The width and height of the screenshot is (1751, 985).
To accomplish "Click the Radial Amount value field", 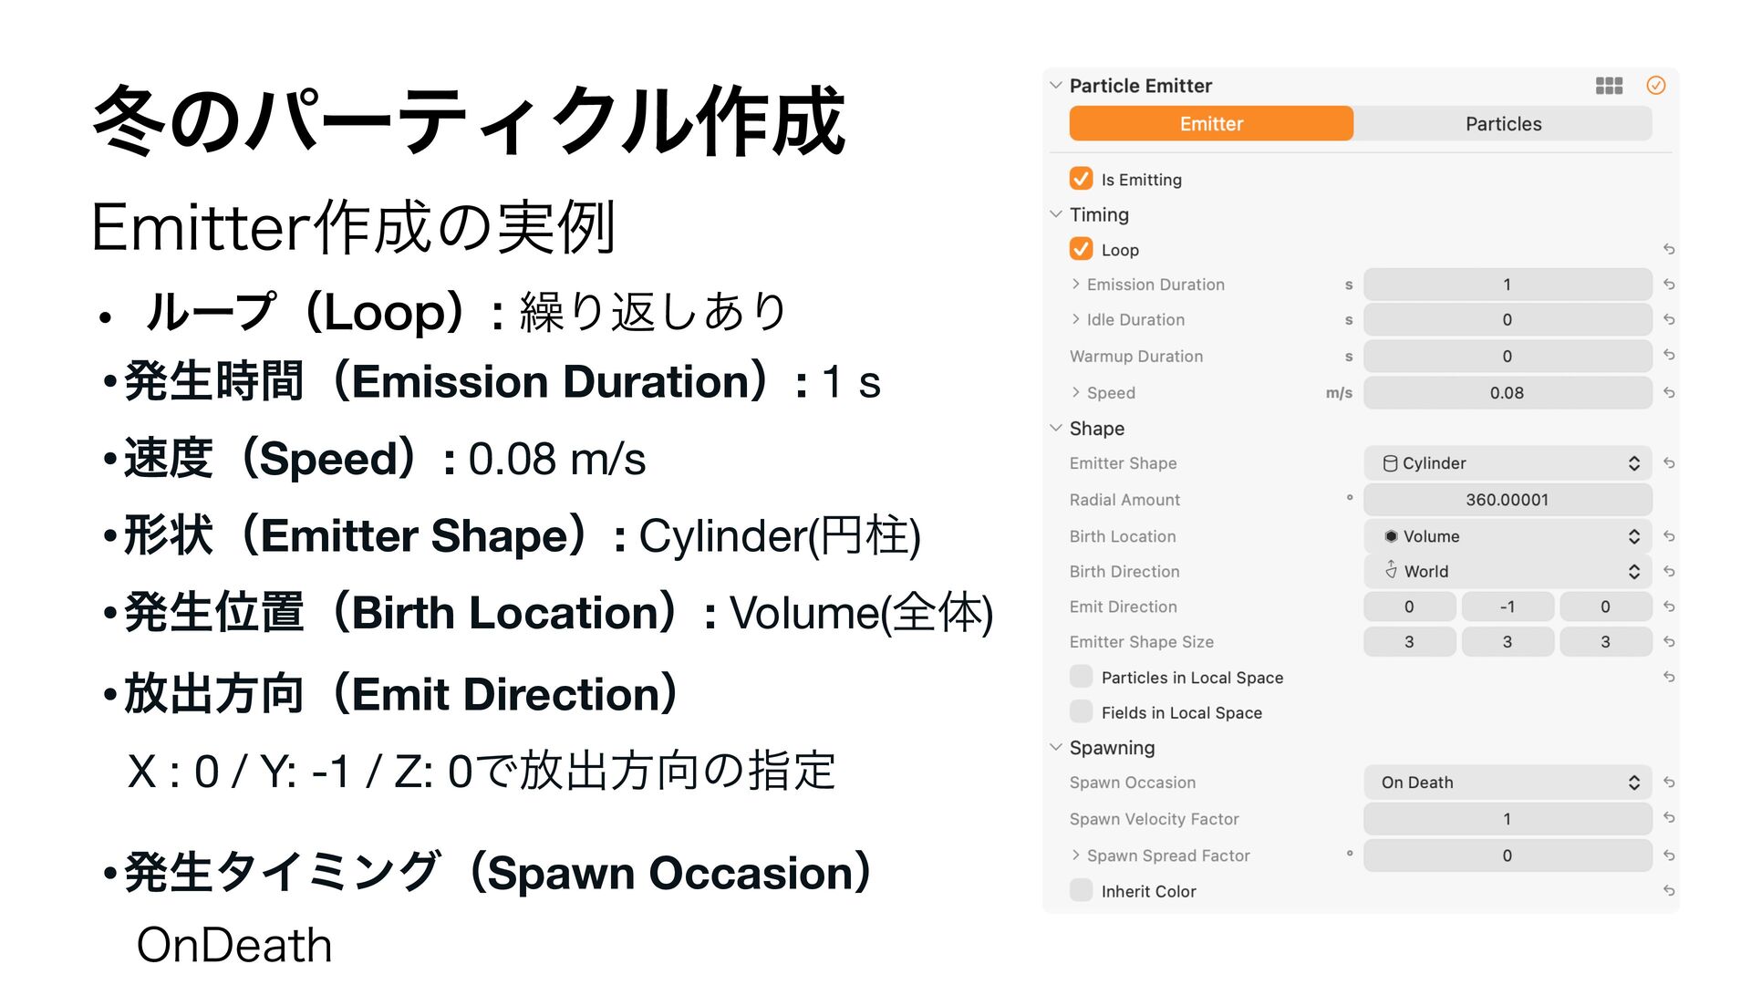I will (1507, 500).
